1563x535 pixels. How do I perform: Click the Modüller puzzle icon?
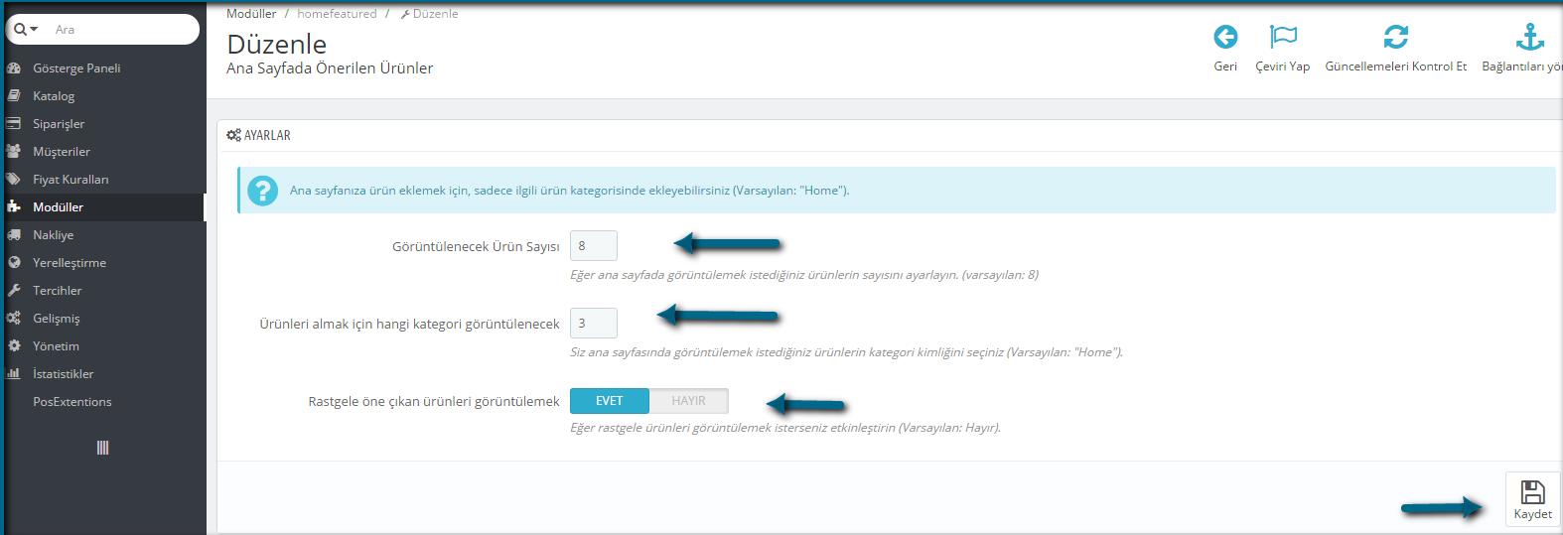pos(14,207)
